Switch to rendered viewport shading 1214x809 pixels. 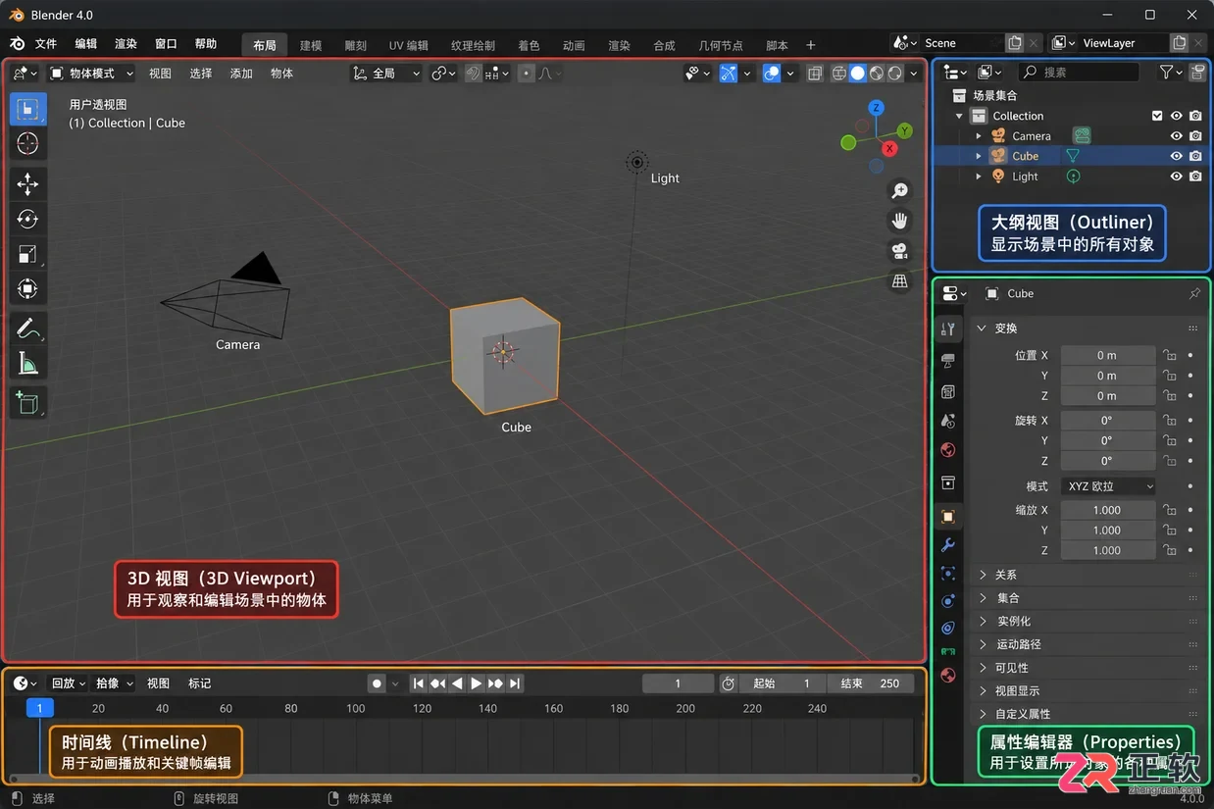[894, 74]
